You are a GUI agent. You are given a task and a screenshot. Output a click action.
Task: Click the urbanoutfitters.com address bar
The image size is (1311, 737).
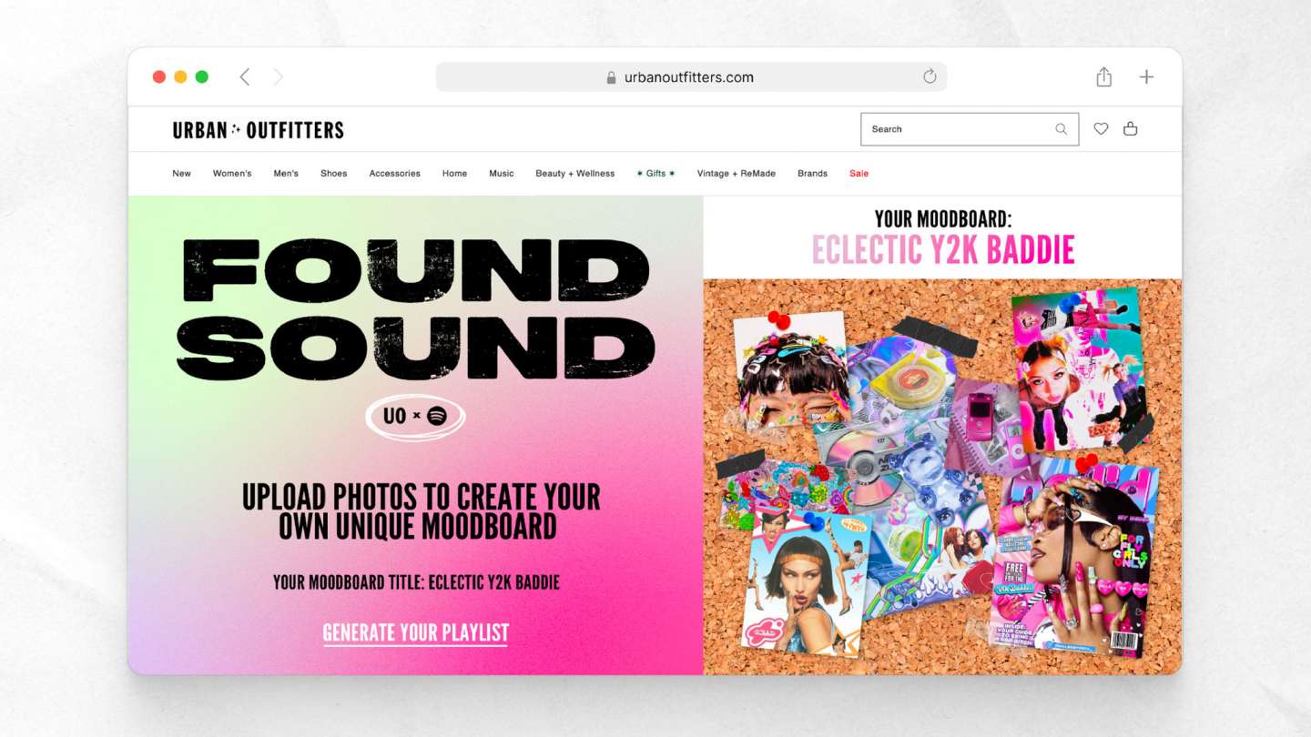pyautogui.click(x=691, y=77)
